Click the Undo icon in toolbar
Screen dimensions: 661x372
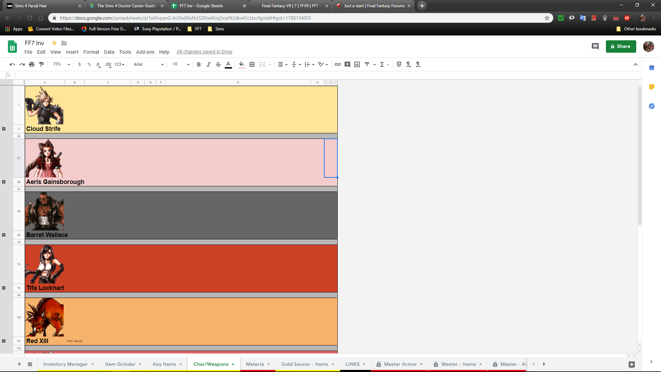pyautogui.click(x=12, y=64)
